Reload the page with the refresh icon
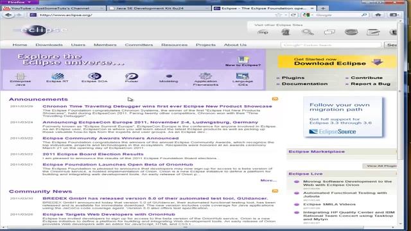The image size is (411, 231). point(293,15)
